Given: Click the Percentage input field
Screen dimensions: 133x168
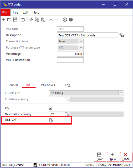Looking at the screenshot, I should pyautogui.click(x=70, y=54).
